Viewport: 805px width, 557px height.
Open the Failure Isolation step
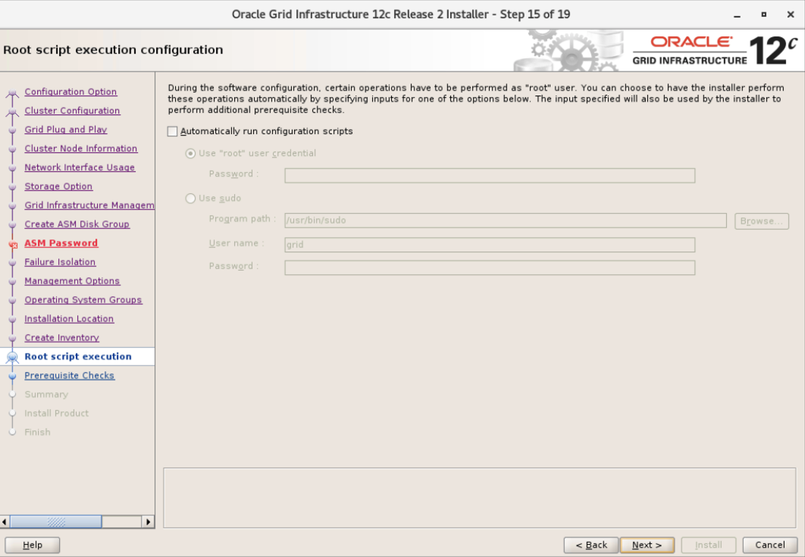point(60,261)
